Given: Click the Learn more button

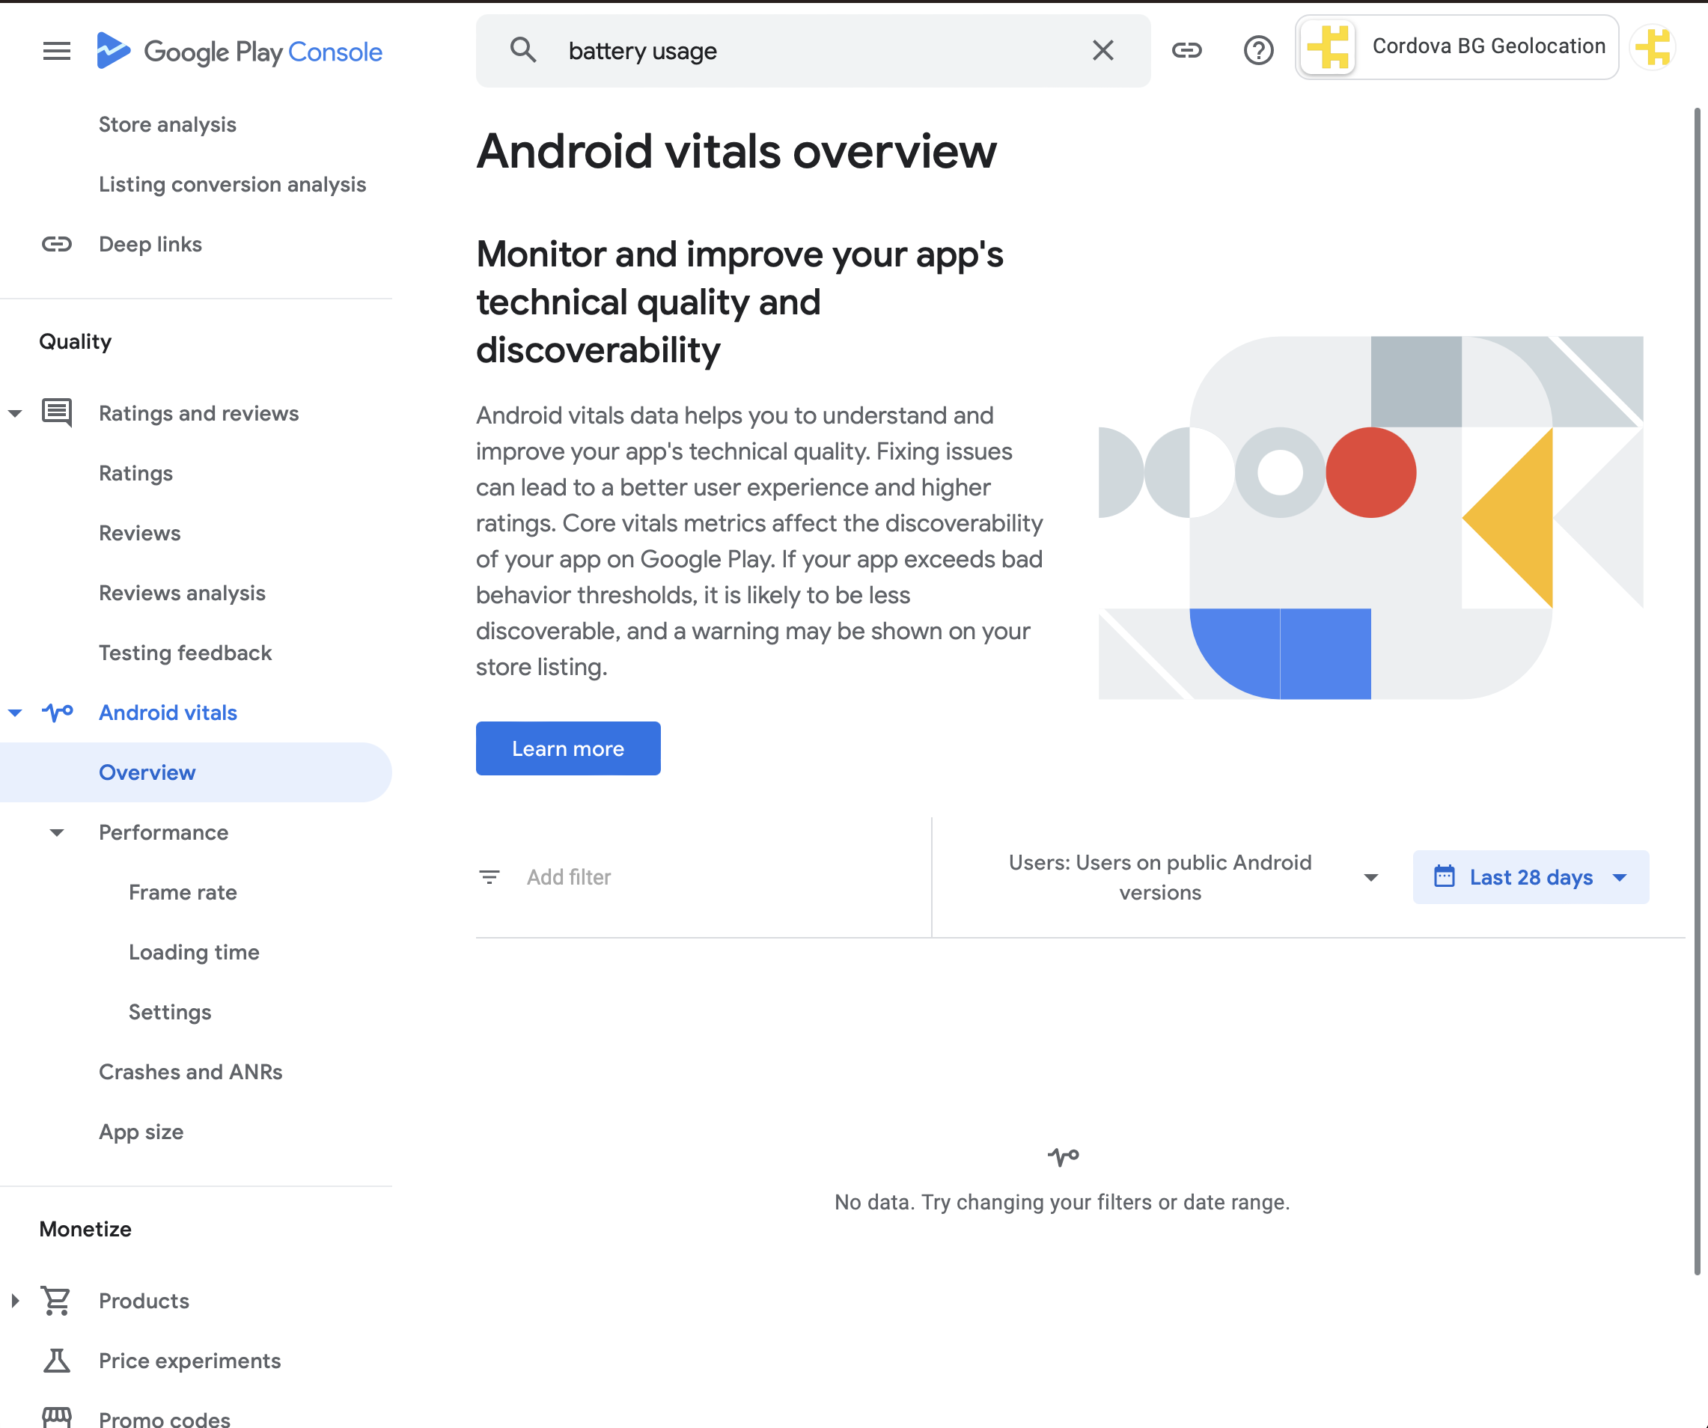Looking at the screenshot, I should [x=567, y=748].
